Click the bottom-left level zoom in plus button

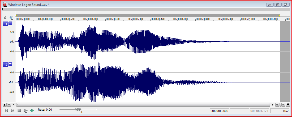[5, 105]
